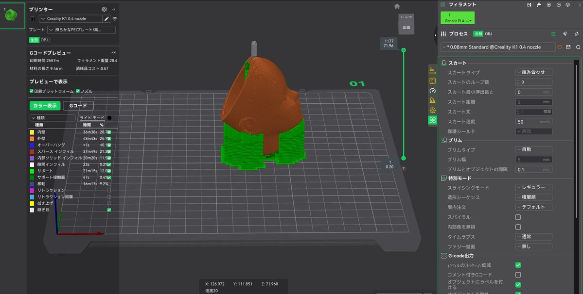
Task: Search process settings magnifier icon
Action: click(578, 47)
